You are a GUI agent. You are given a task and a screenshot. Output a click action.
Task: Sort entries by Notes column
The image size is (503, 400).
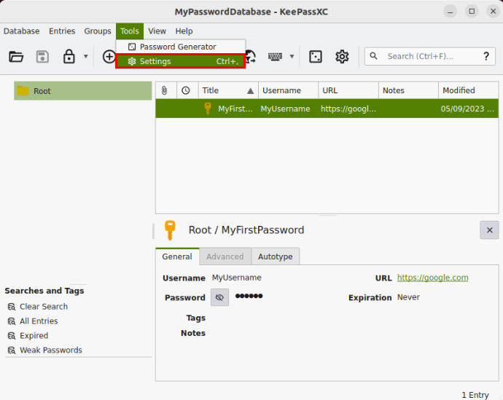408,90
